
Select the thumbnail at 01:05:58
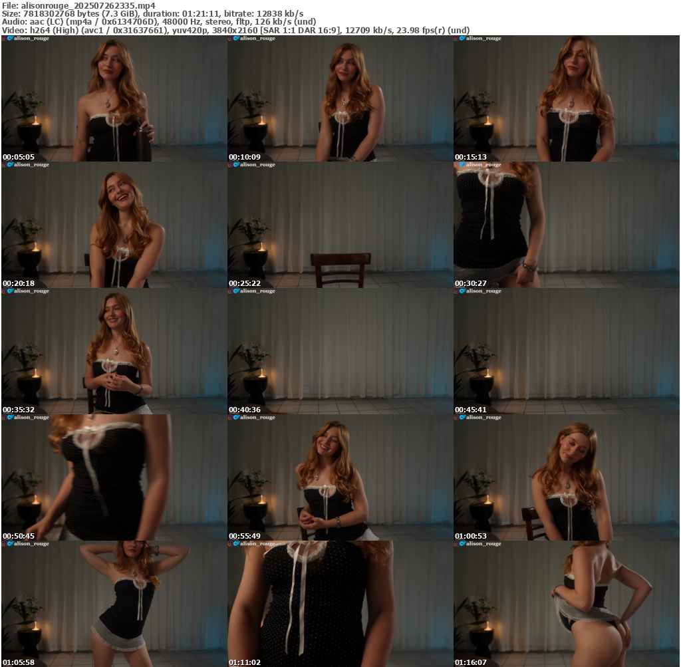point(114,604)
